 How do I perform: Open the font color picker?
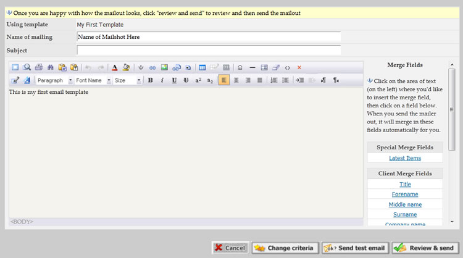click(x=115, y=67)
